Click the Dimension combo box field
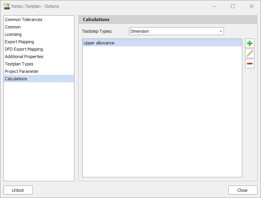Image resolution: width=261 pixels, height=198 pixels. coord(173,31)
